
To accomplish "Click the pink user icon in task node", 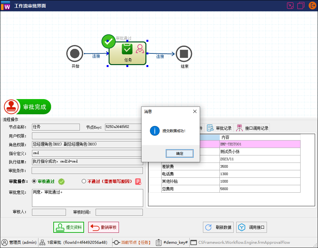I will coord(140,49).
